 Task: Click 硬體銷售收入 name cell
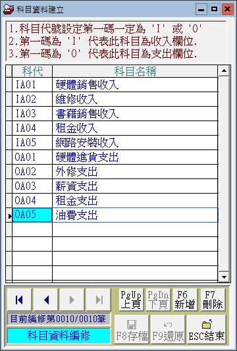tap(135, 84)
